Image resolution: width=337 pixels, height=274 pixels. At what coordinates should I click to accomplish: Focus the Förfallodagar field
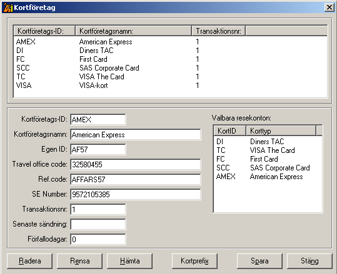(x=98, y=239)
